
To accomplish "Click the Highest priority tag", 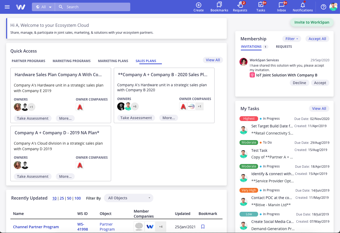I will pyautogui.click(x=249, y=119).
